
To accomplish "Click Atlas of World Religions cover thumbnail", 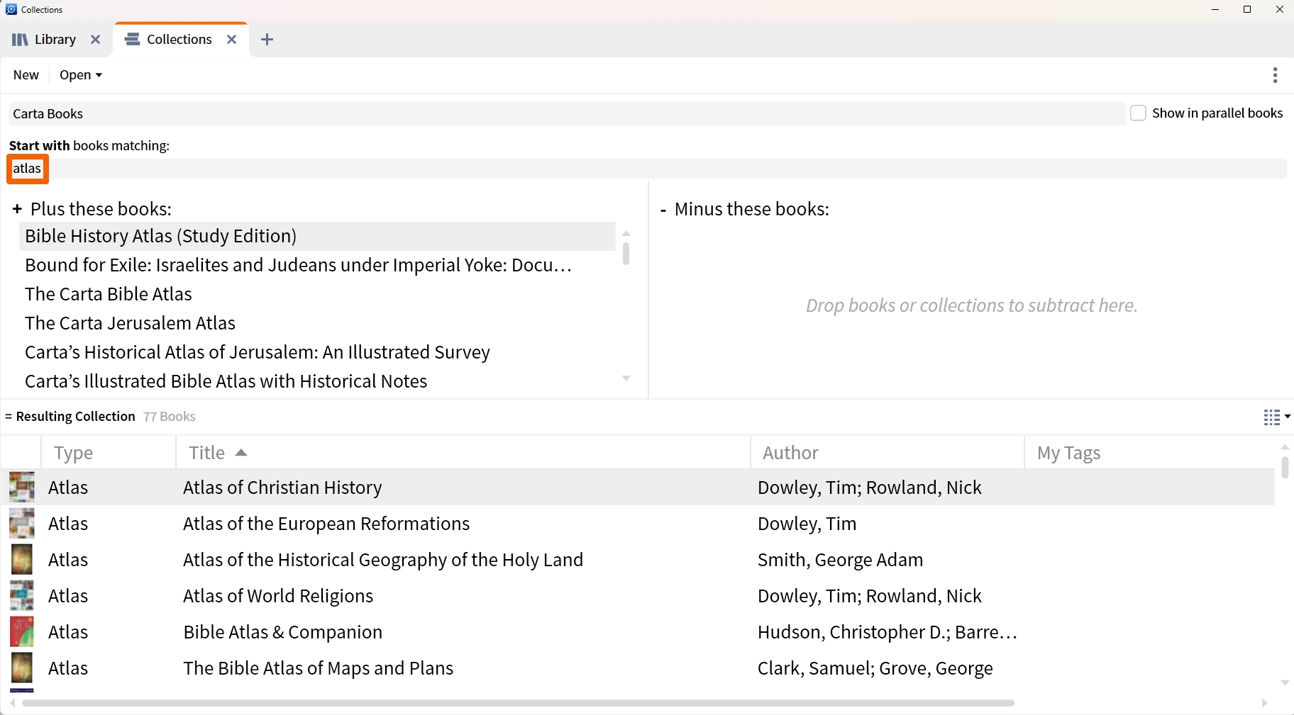I will [x=22, y=596].
